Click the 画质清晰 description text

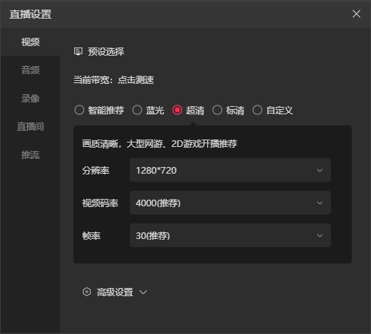[x=160, y=144]
